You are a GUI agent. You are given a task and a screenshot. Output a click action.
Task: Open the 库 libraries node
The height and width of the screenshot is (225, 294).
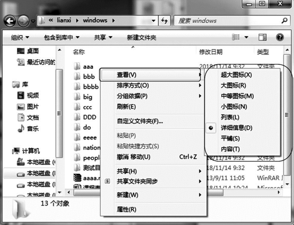click(x=20, y=84)
